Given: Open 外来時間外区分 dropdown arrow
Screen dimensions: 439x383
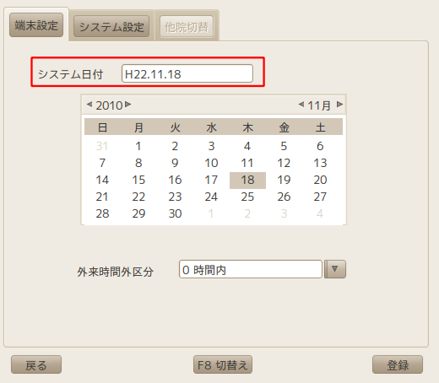Looking at the screenshot, I should [x=335, y=269].
